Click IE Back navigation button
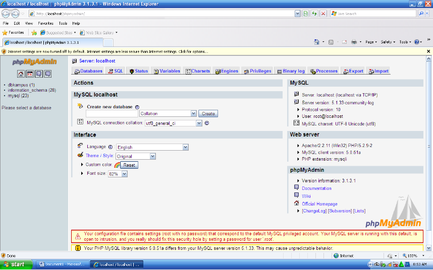433x270 pixels. pos(6,13)
